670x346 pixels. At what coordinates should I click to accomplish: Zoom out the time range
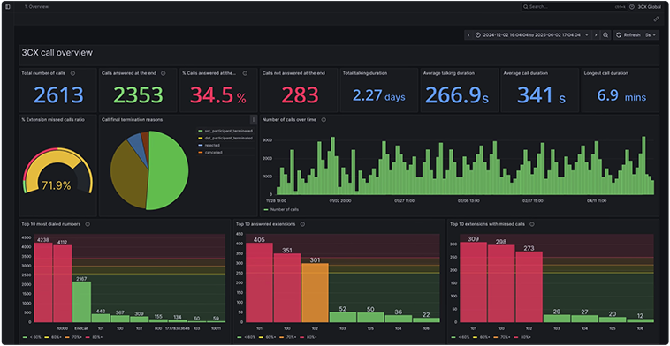point(605,35)
